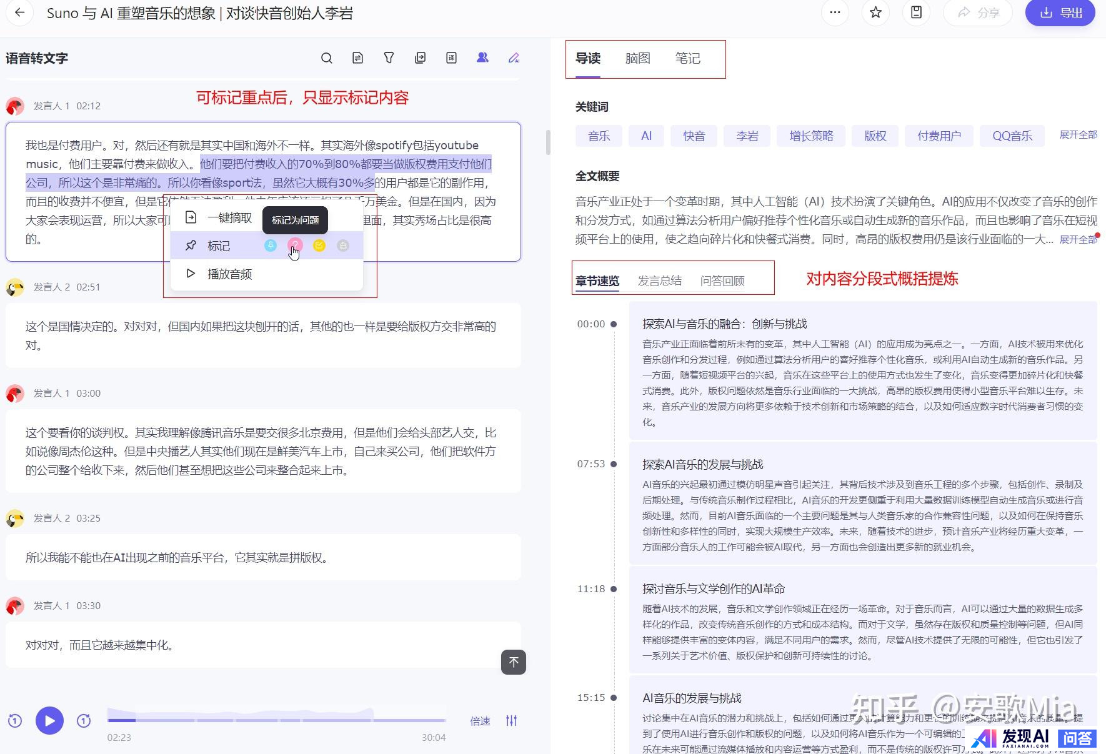This screenshot has width=1106, height=754.
Task: Click the 分享 share button
Action: click(x=978, y=12)
